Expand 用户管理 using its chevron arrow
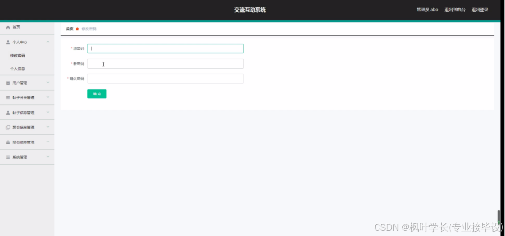The width and height of the screenshot is (505, 236). click(x=48, y=83)
